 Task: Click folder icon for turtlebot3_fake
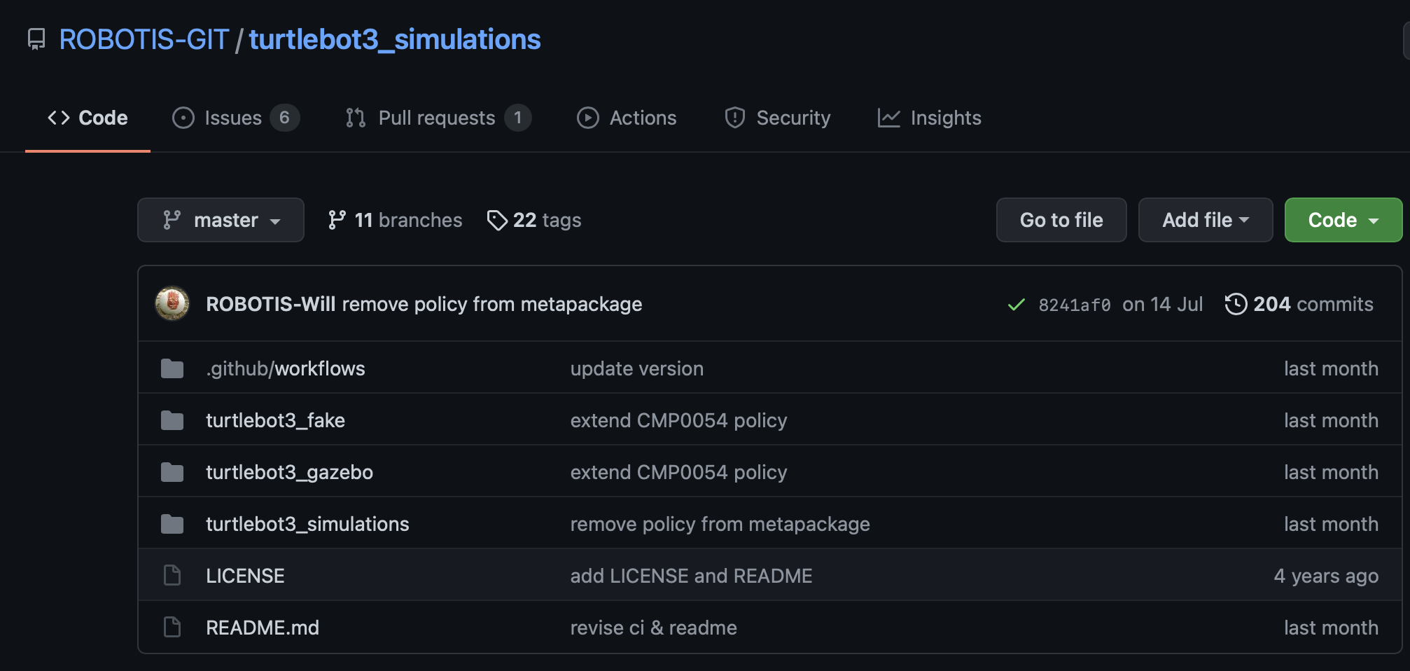pyautogui.click(x=172, y=420)
